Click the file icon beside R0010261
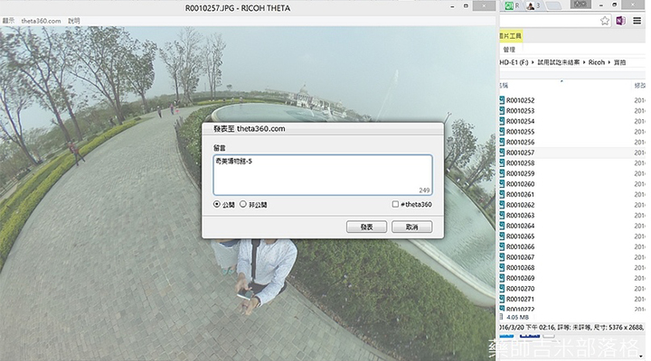 pyautogui.click(x=502, y=194)
